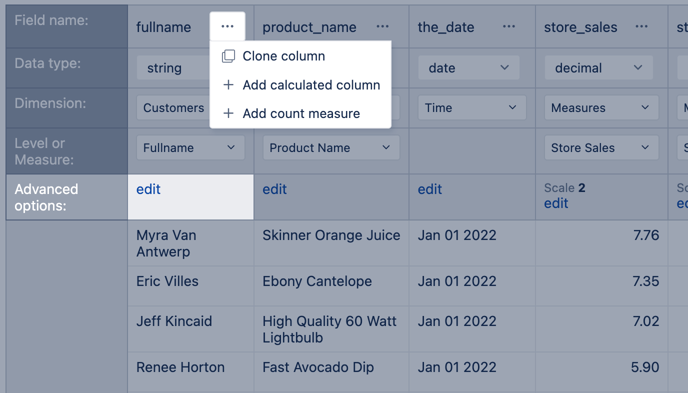This screenshot has height=393, width=688.
Task: Expand the decimal data type dropdown
Action: pyautogui.click(x=598, y=68)
